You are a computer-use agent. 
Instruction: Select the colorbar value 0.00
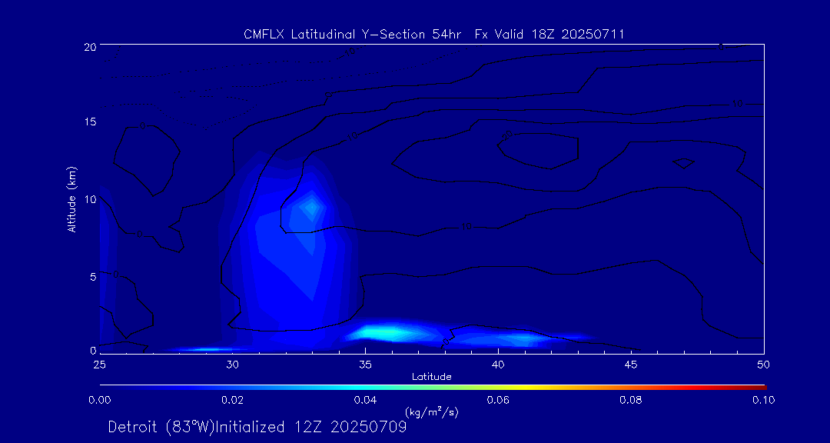(x=99, y=400)
